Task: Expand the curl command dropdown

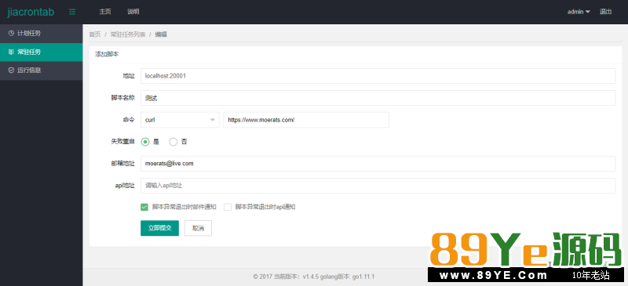Action: coord(180,120)
